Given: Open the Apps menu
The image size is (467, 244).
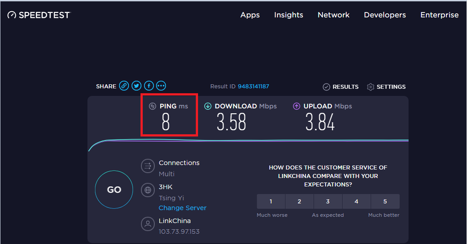Looking at the screenshot, I should point(250,15).
